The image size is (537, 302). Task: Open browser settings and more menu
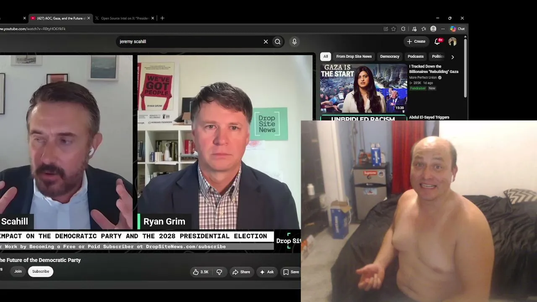[x=443, y=29]
